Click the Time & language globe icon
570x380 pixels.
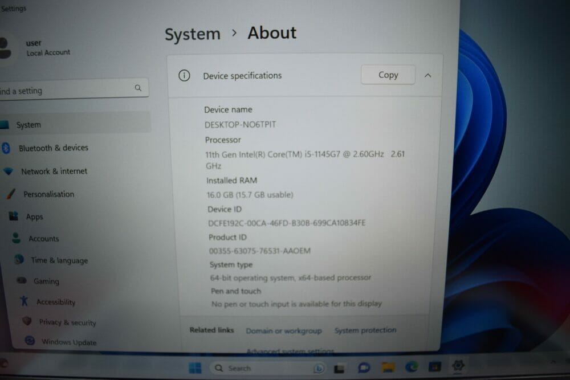point(19,259)
